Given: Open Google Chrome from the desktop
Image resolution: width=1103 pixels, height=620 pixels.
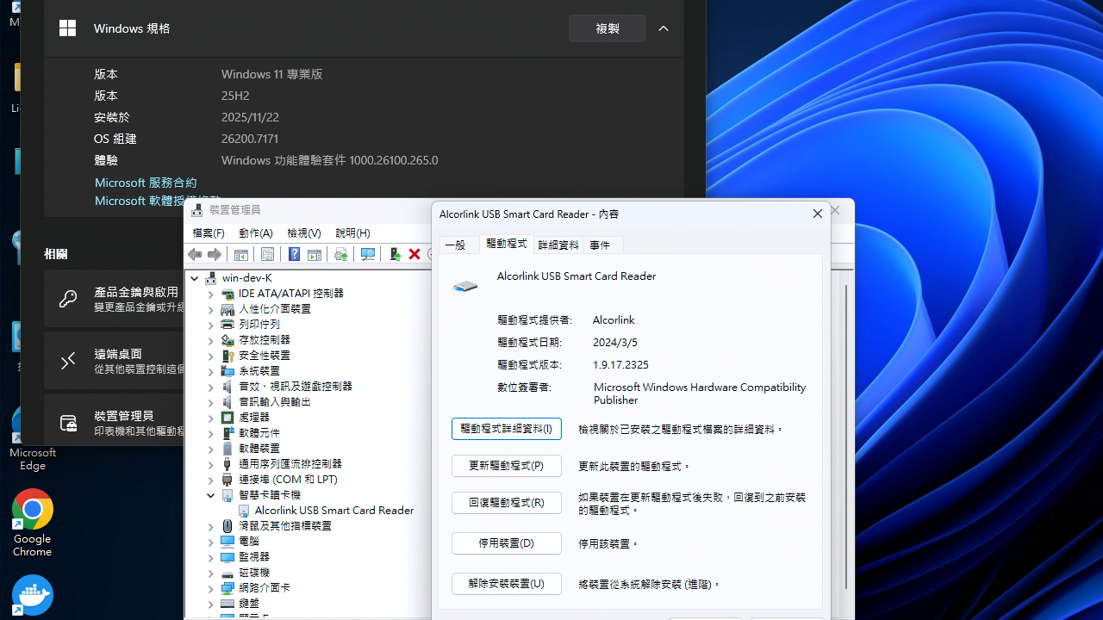Looking at the screenshot, I should pyautogui.click(x=32, y=509).
